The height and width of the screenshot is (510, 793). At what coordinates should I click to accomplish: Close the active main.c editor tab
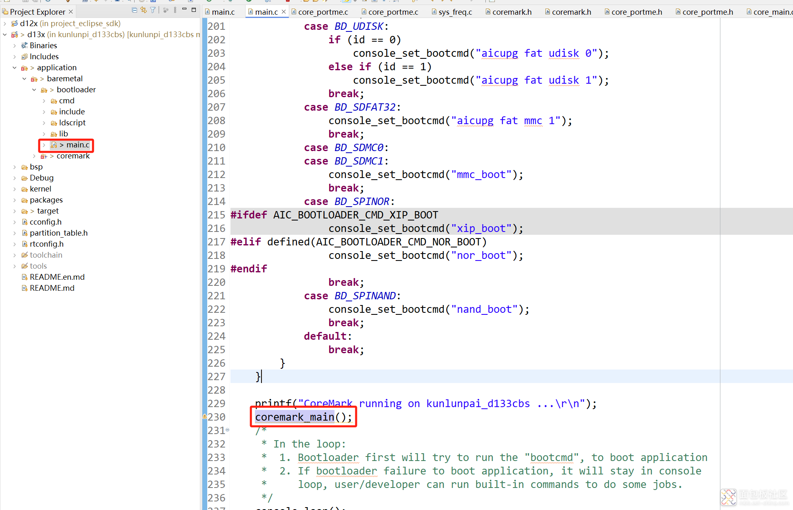(284, 12)
